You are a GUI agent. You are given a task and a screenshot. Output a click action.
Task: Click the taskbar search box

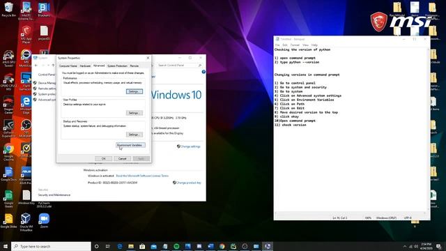point(51,246)
